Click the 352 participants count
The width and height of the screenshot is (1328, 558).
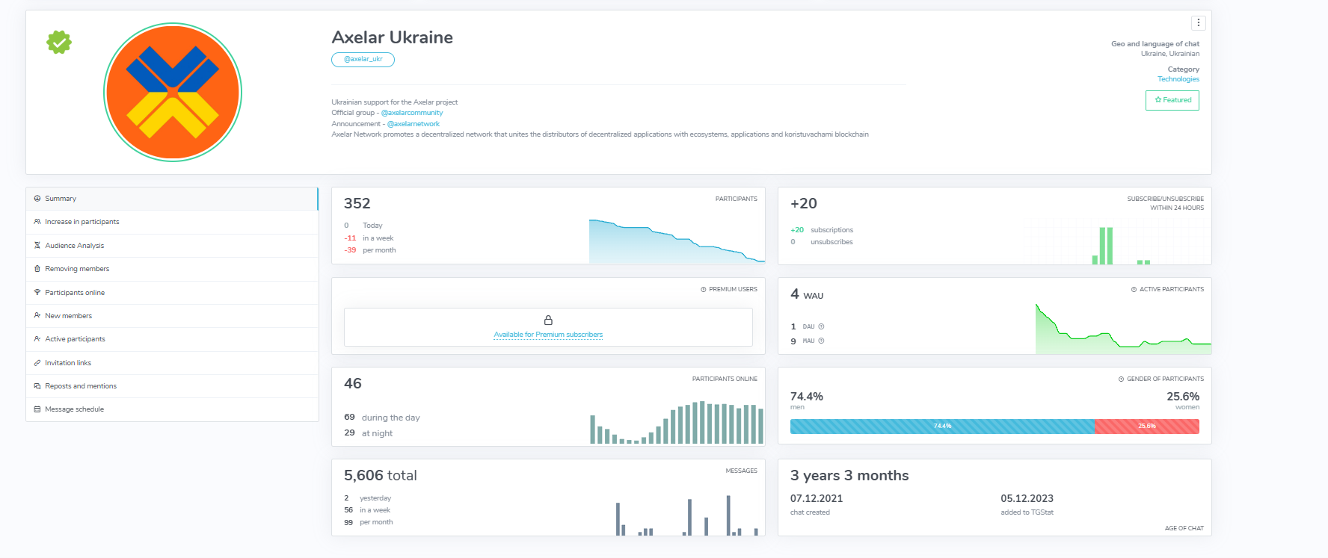tap(357, 203)
